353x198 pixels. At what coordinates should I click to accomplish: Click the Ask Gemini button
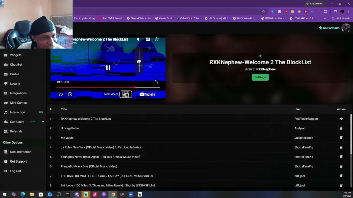314,4
